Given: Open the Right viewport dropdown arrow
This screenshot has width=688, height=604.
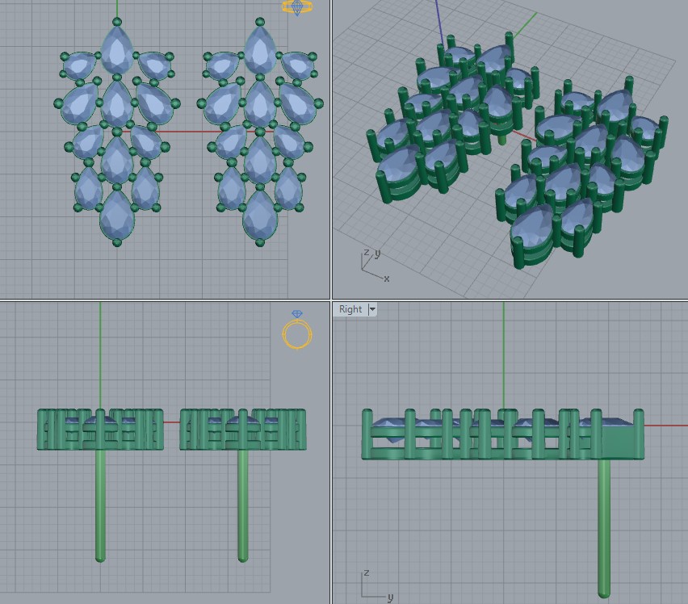Looking at the screenshot, I should pos(372,309).
